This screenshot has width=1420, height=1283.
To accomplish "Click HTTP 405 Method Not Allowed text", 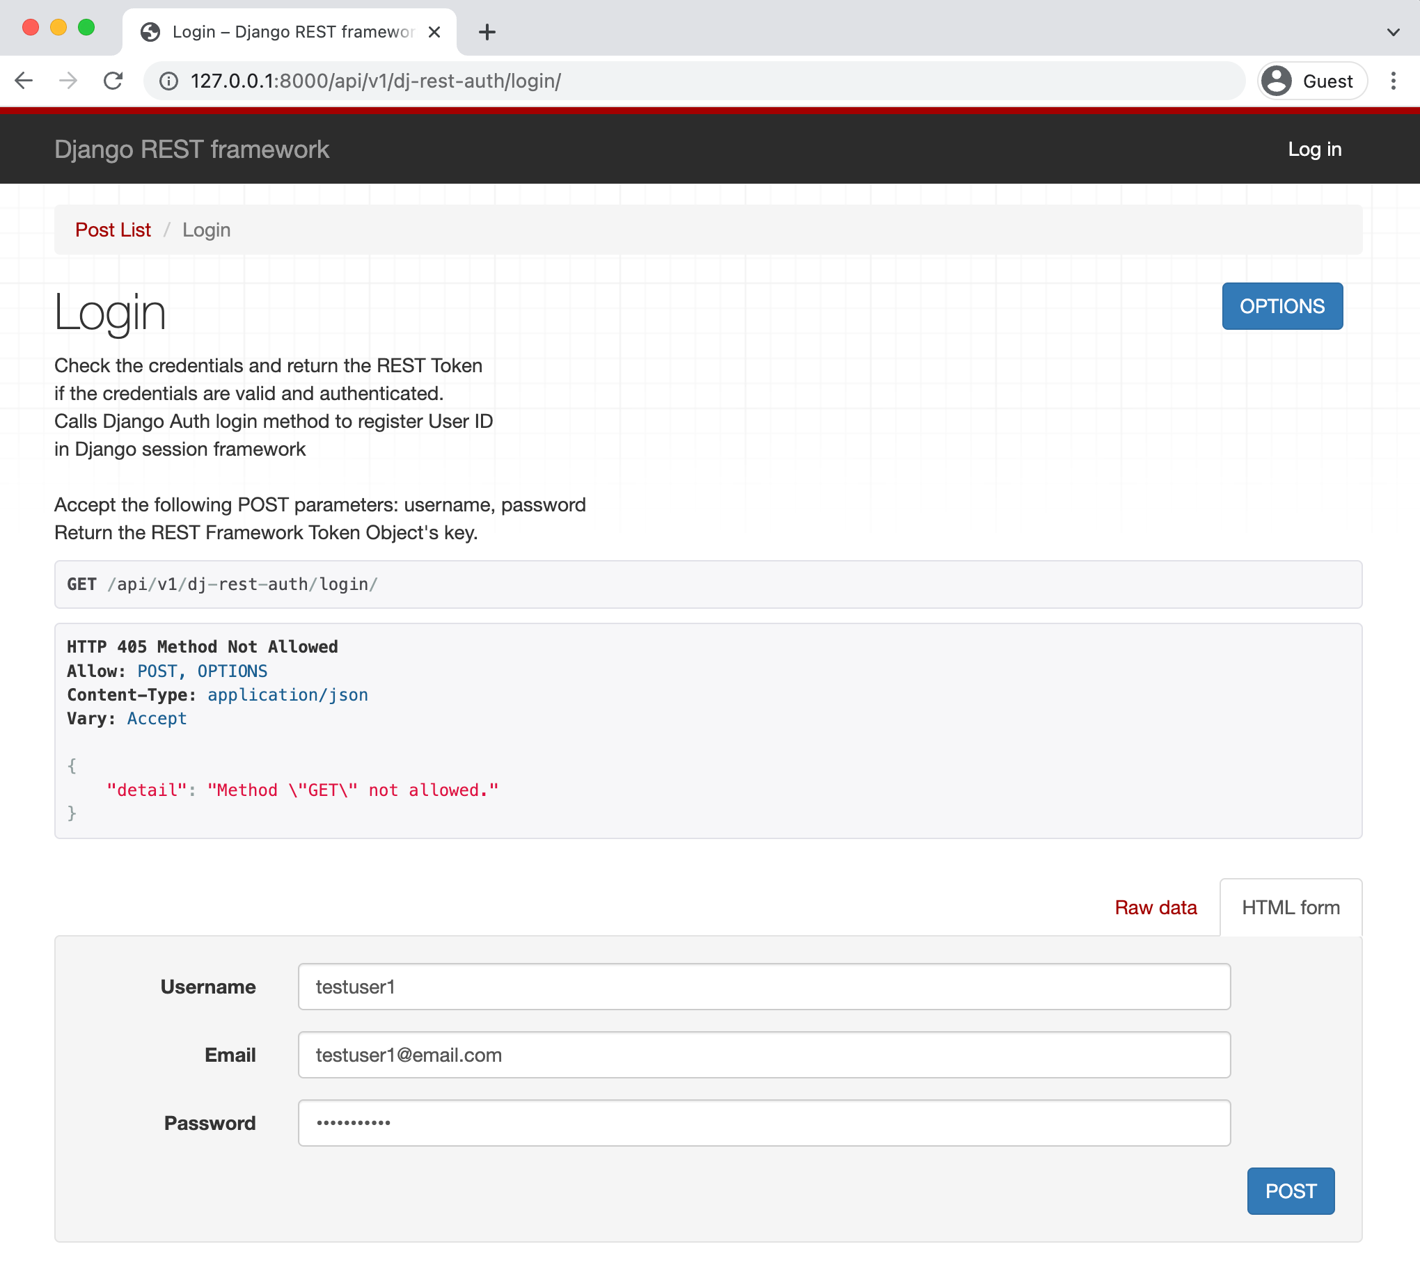I will (x=203, y=646).
